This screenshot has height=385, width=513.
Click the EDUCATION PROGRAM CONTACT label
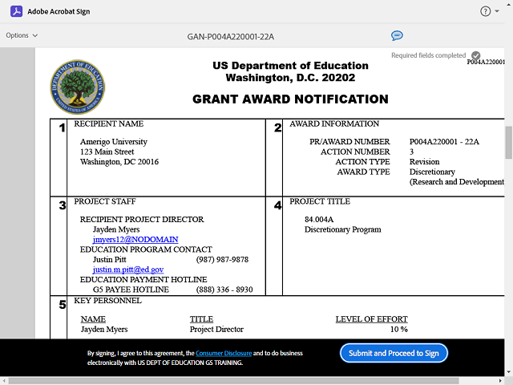pyautogui.click(x=146, y=249)
